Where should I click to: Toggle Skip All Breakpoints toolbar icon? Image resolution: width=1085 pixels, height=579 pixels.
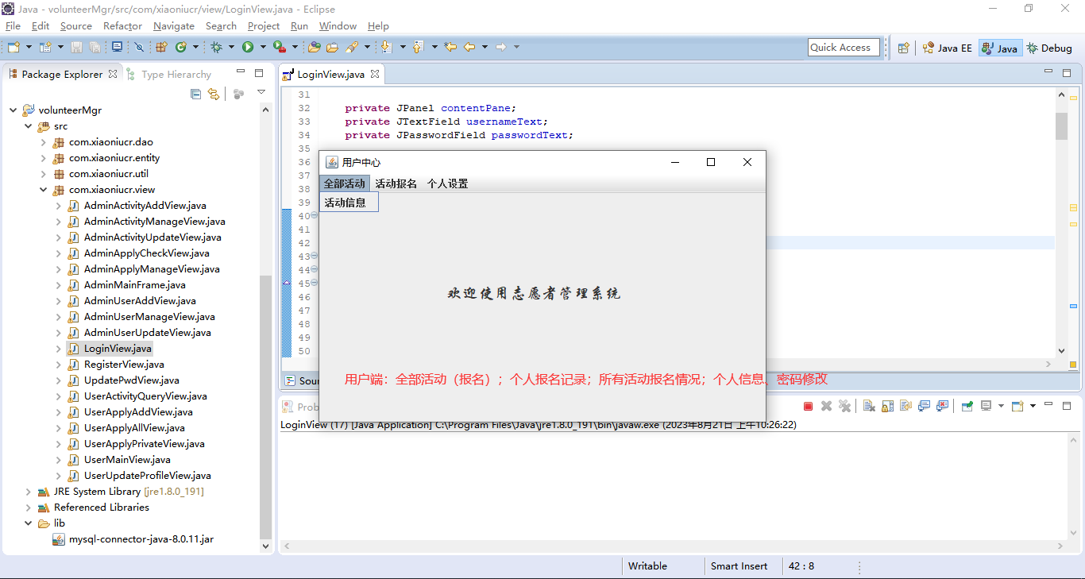[x=139, y=47]
